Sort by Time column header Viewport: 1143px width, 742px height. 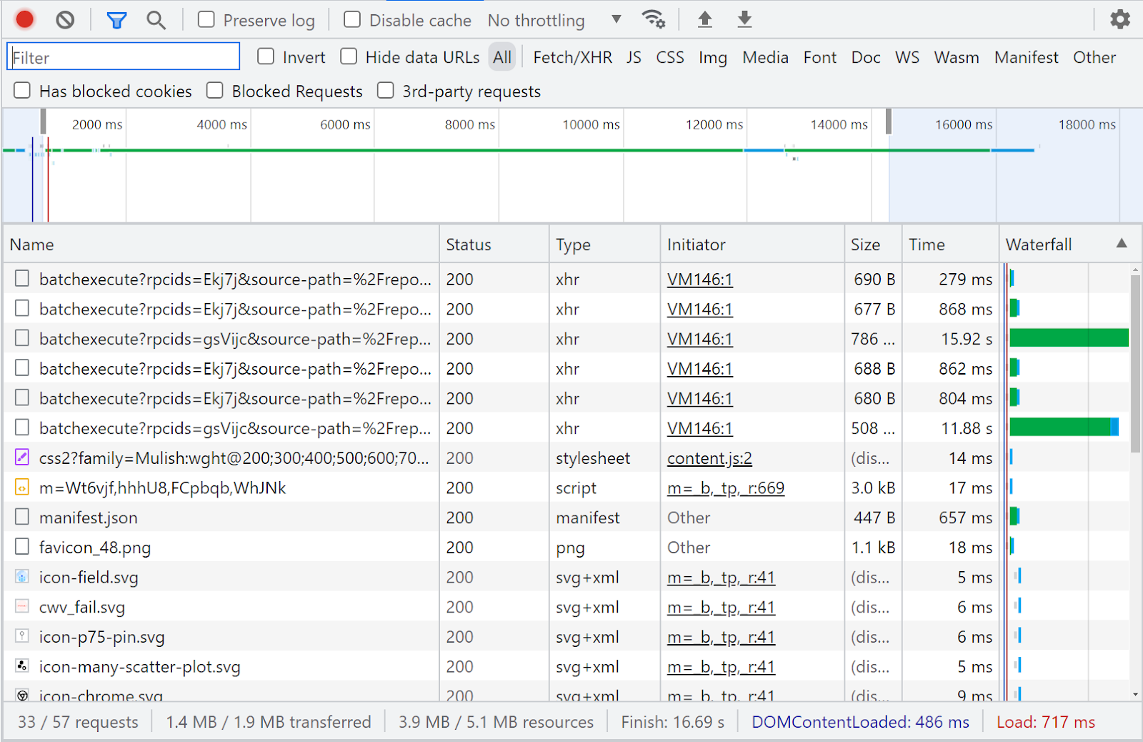pyautogui.click(x=950, y=244)
